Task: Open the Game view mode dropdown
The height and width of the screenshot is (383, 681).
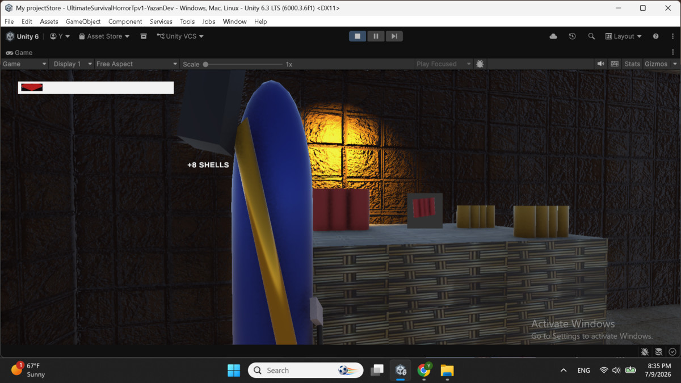Action: pyautogui.click(x=24, y=64)
